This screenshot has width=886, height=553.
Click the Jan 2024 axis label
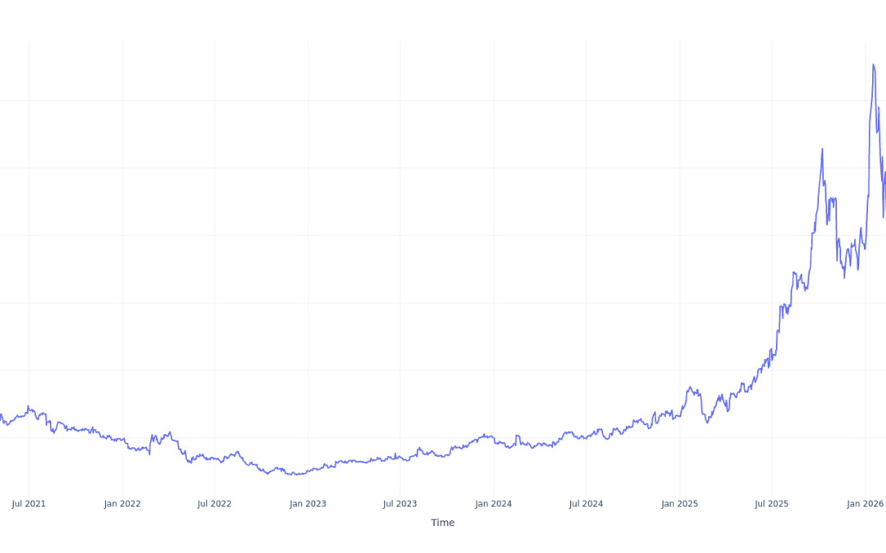494,503
